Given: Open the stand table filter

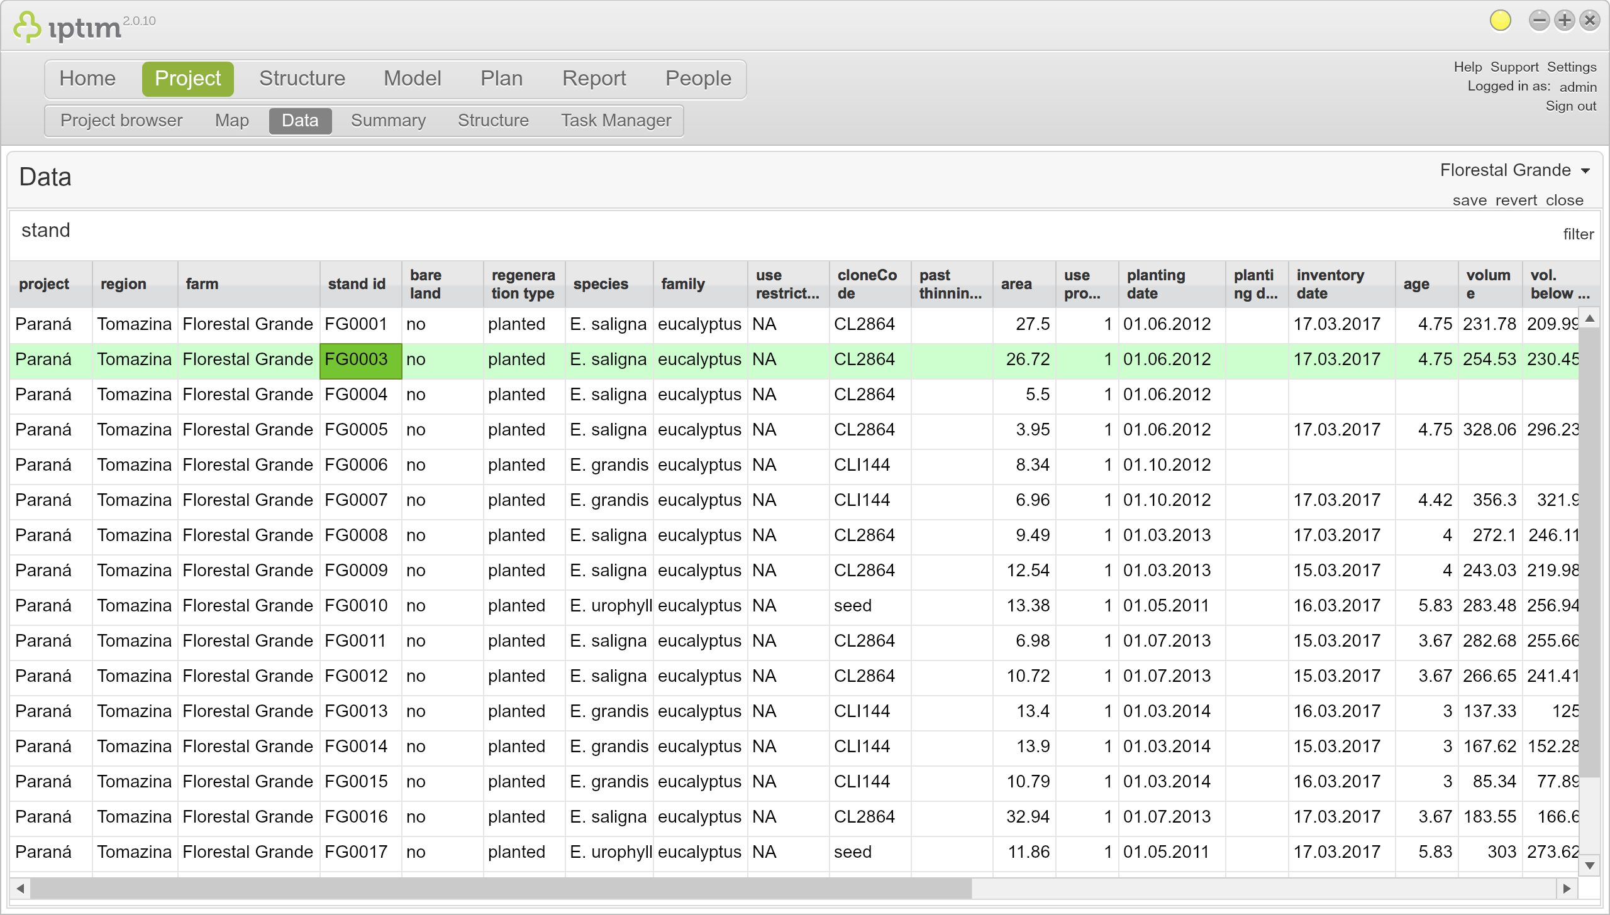Looking at the screenshot, I should tap(1578, 234).
